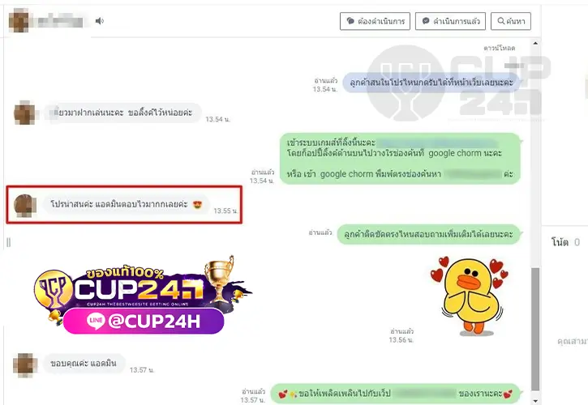
Task: Click the green google chorm instruction message
Action: [x=400, y=159]
